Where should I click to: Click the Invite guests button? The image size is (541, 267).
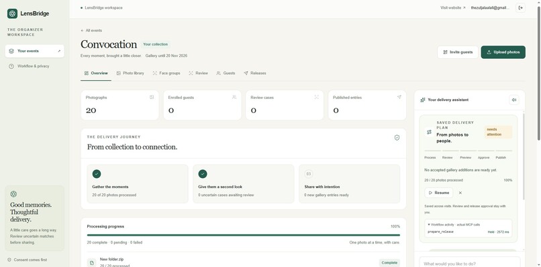(x=458, y=52)
